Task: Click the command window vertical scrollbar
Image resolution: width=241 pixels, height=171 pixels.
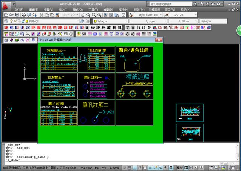Action: pyautogui.click(x=238, y=152)
